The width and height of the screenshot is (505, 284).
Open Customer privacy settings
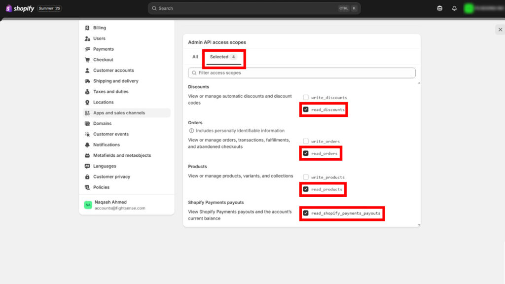point(112,177)
